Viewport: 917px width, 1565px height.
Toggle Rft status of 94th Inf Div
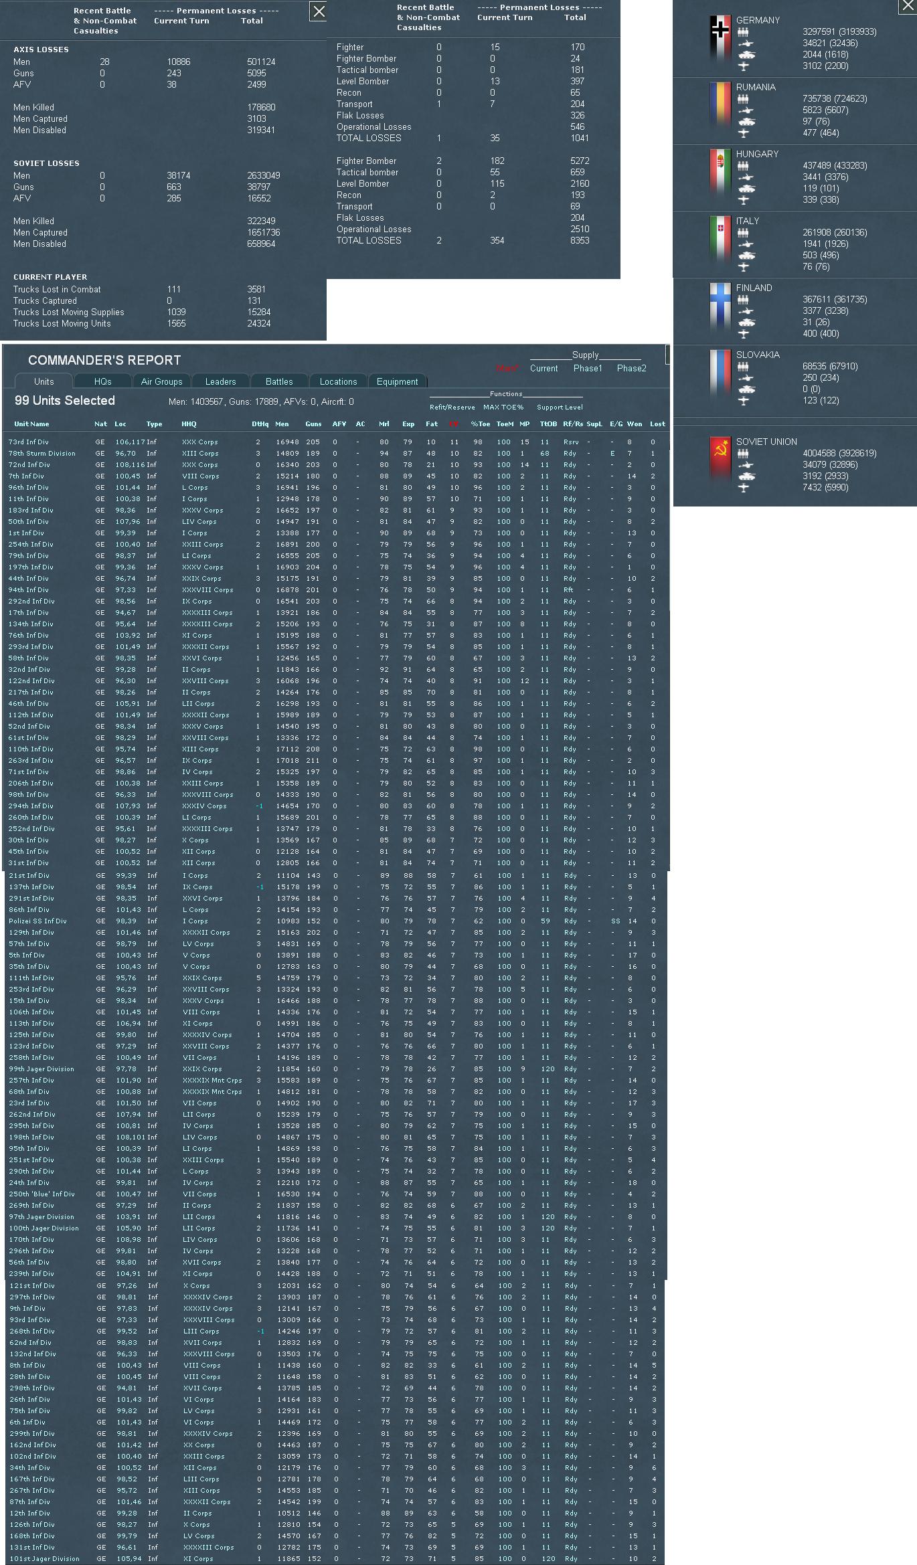568,590
